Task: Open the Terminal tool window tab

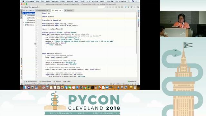Action: pos(57,82)
